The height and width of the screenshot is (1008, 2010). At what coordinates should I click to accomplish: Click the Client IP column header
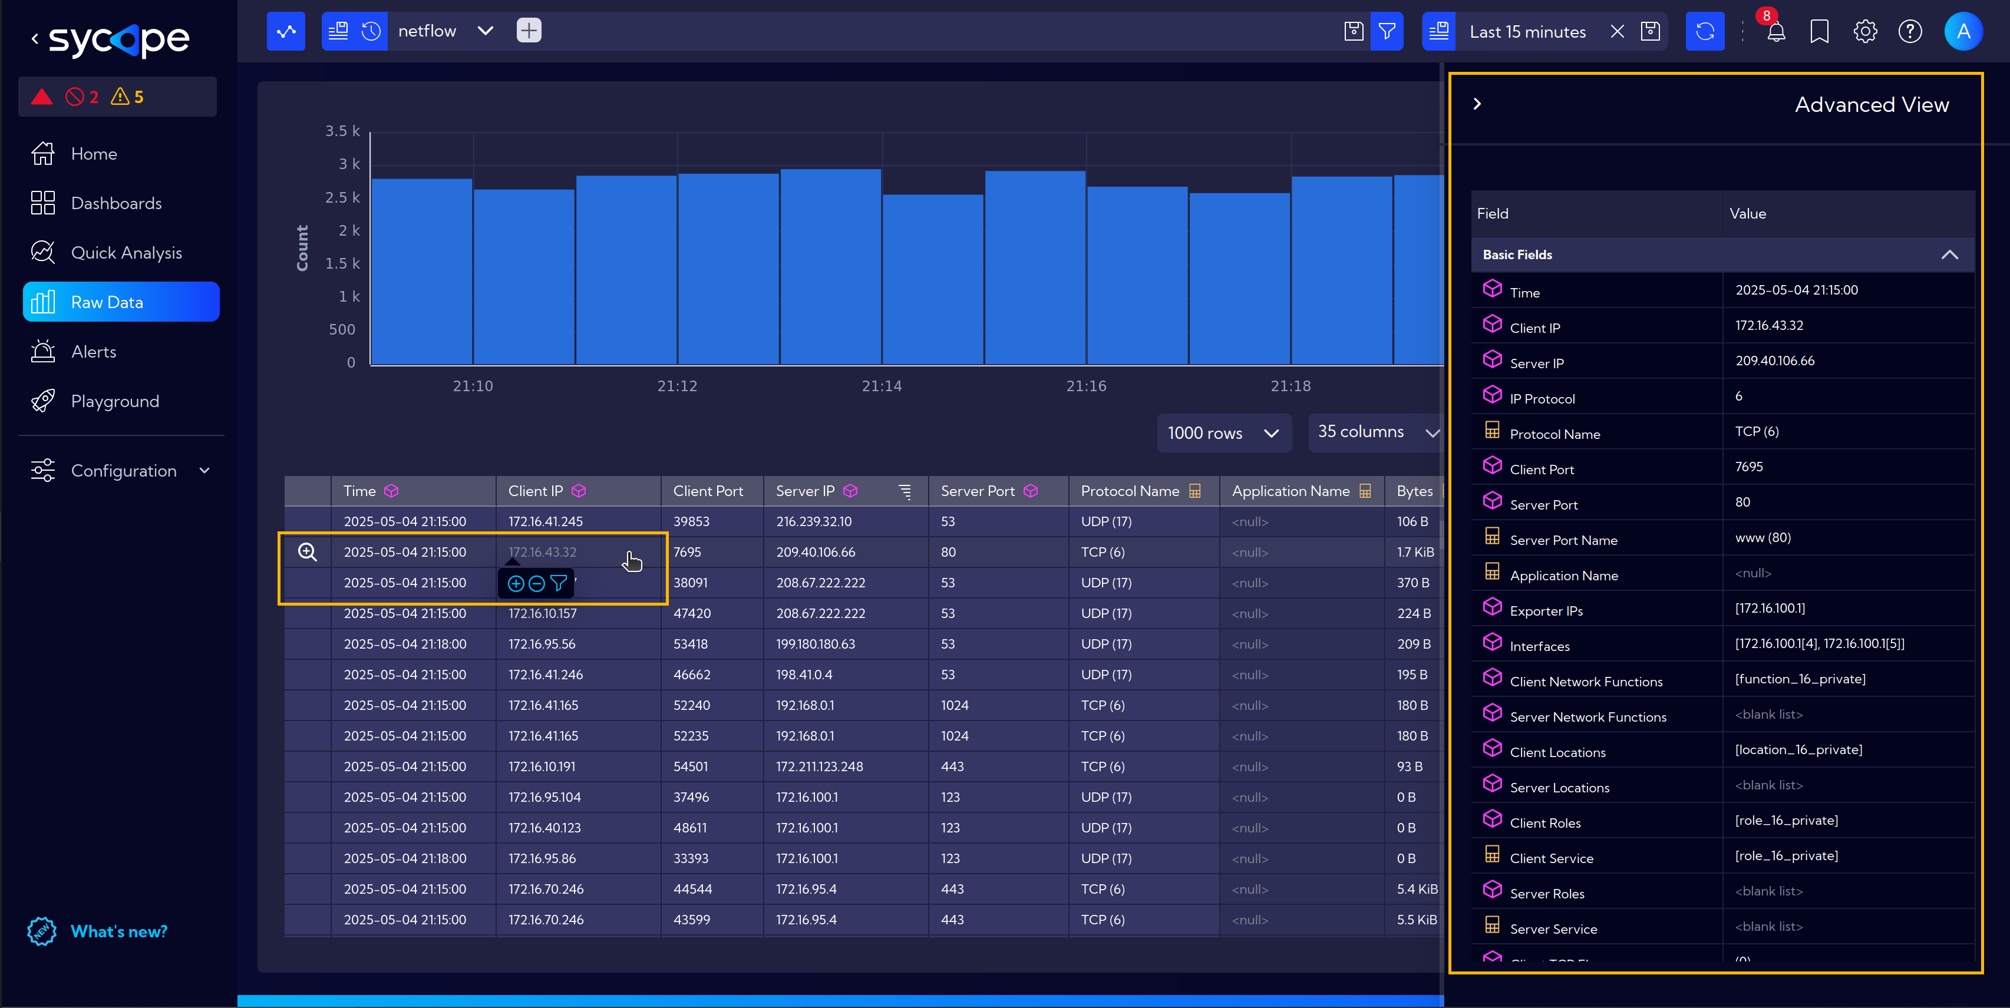coord(577,491)
